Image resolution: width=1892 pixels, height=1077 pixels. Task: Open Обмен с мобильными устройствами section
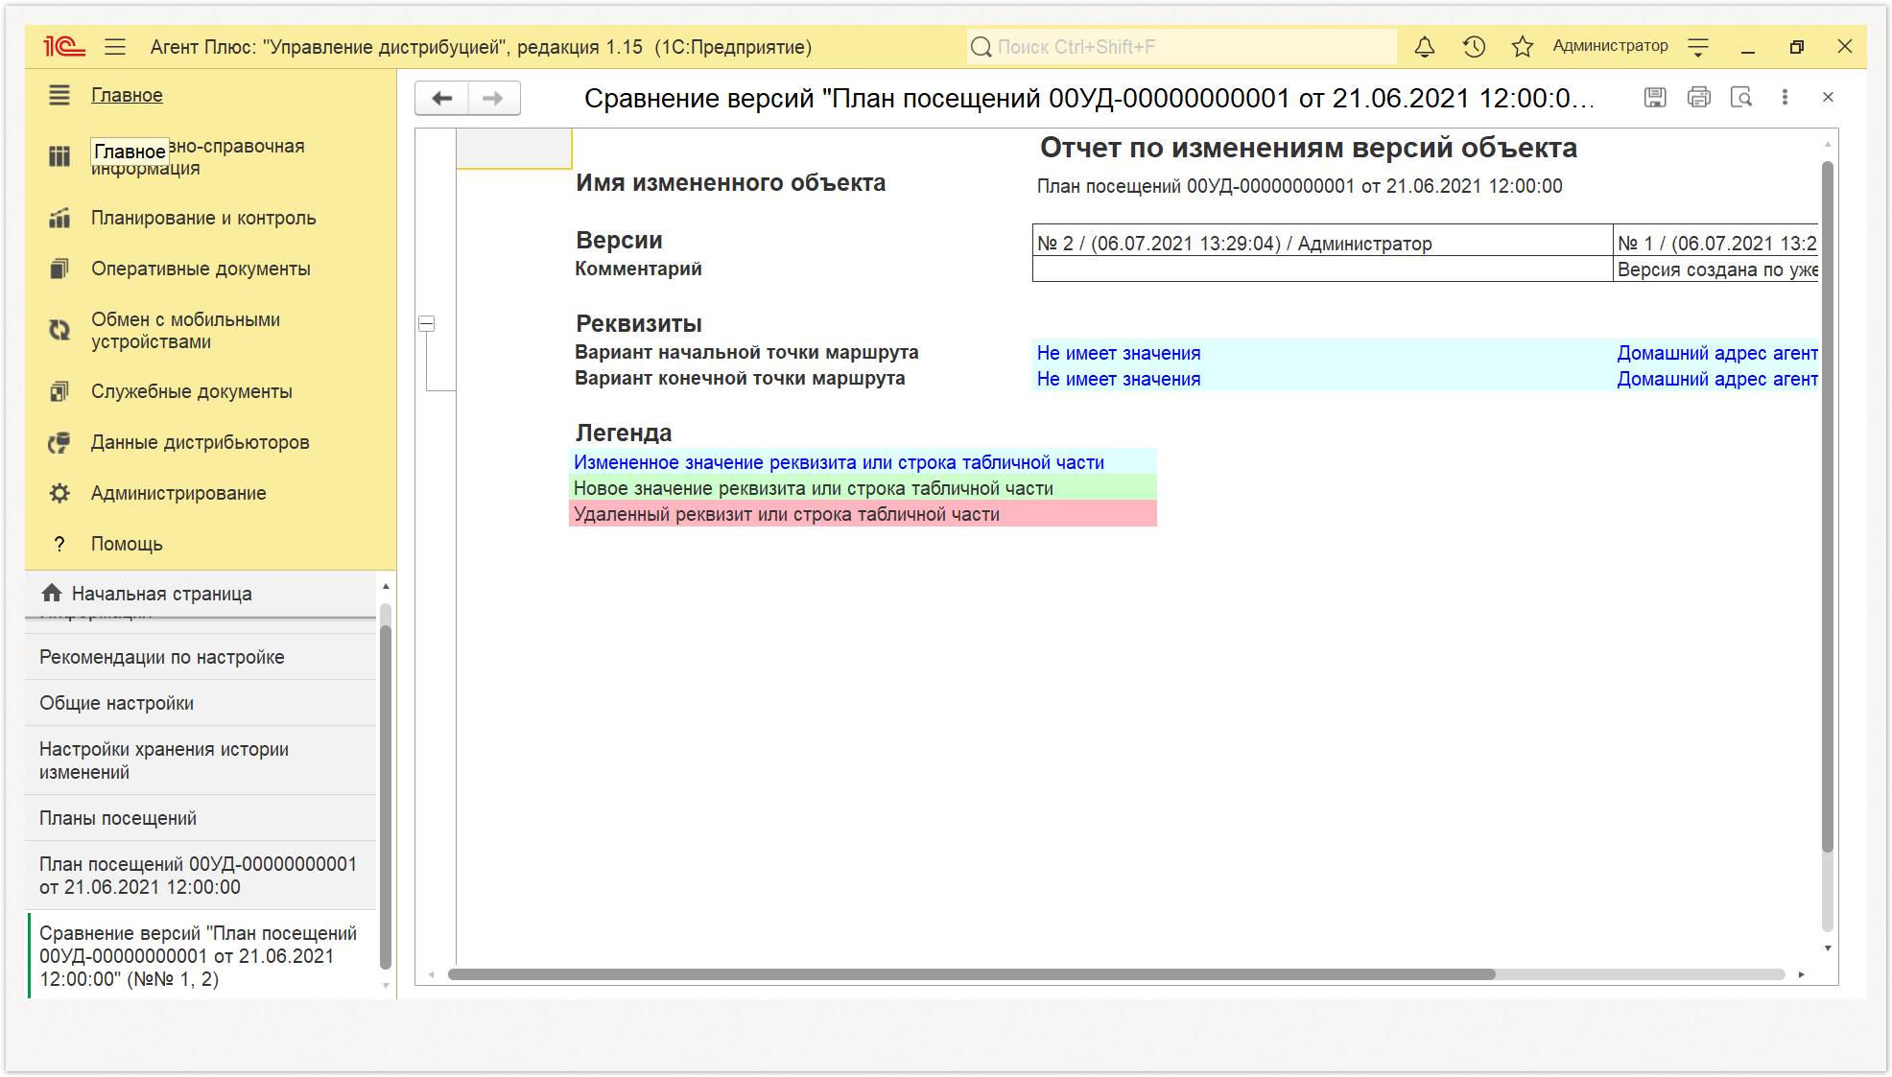point(186,330)
